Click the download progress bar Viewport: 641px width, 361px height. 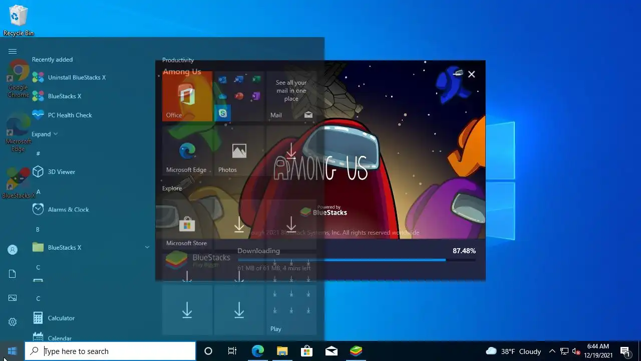click(x=357, y=260)
